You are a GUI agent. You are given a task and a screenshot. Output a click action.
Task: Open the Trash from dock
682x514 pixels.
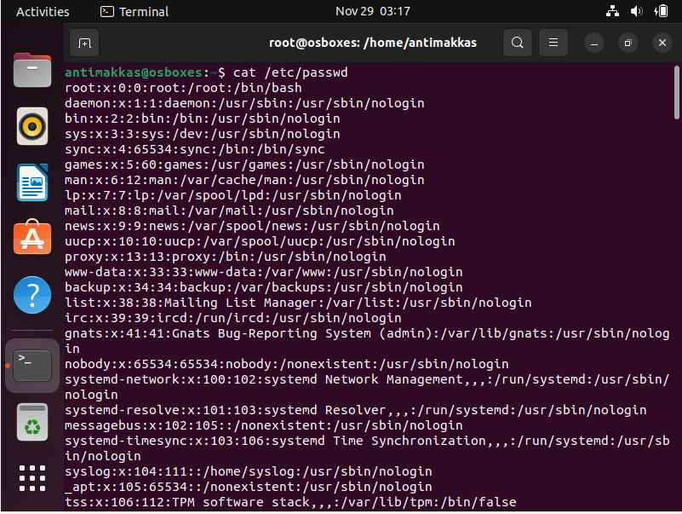32,422
